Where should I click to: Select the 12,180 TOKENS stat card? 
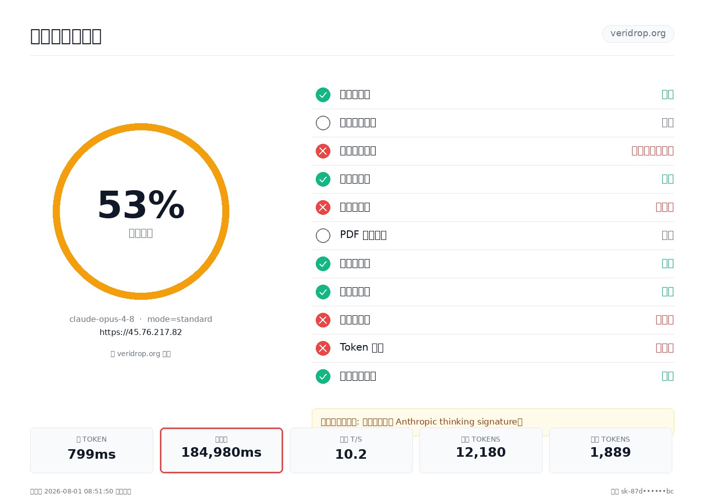[x=481, y=450]
